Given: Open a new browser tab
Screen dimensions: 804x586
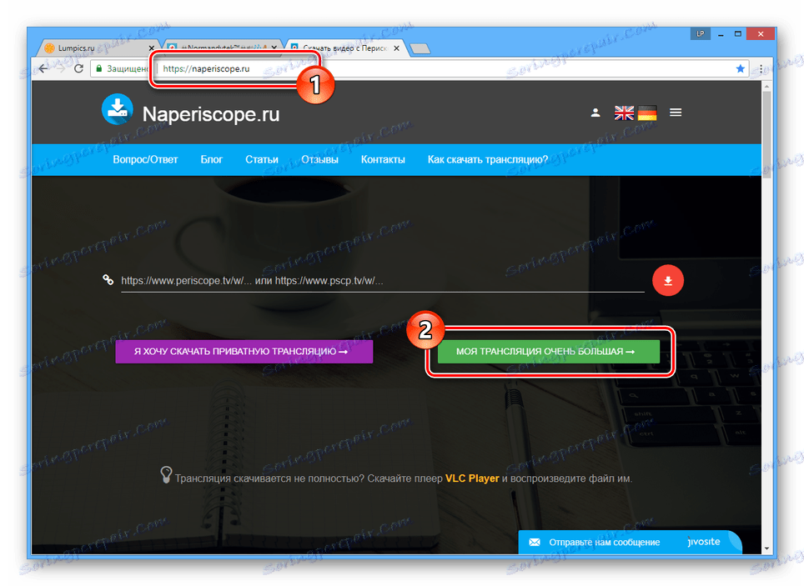Looking at the screenshot, I should point(420,48).
